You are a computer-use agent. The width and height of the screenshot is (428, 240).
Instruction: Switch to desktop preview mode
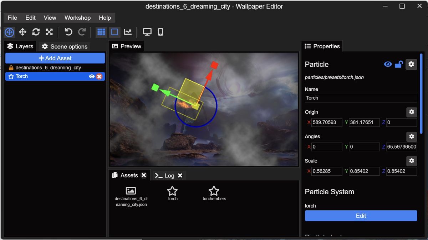click(147, 32)
